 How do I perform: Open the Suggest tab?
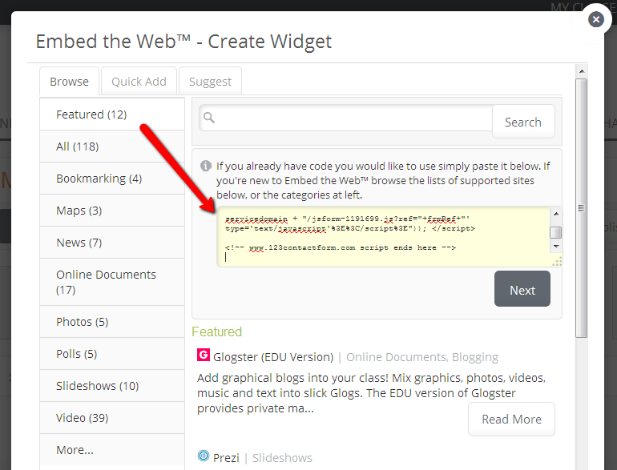click(210, 82)
